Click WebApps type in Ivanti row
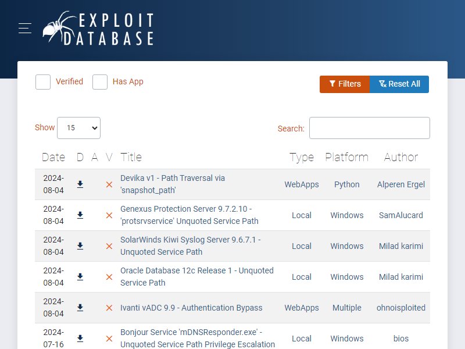This screenshot has height=349, width=465. tap(302, 308)
